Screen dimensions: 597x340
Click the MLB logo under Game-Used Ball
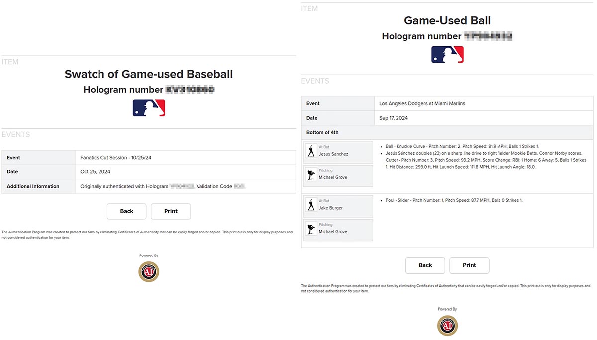[x=447, y=54]
